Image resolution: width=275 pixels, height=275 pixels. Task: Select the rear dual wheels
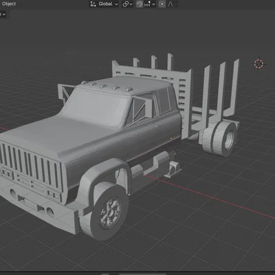point(219,139)
